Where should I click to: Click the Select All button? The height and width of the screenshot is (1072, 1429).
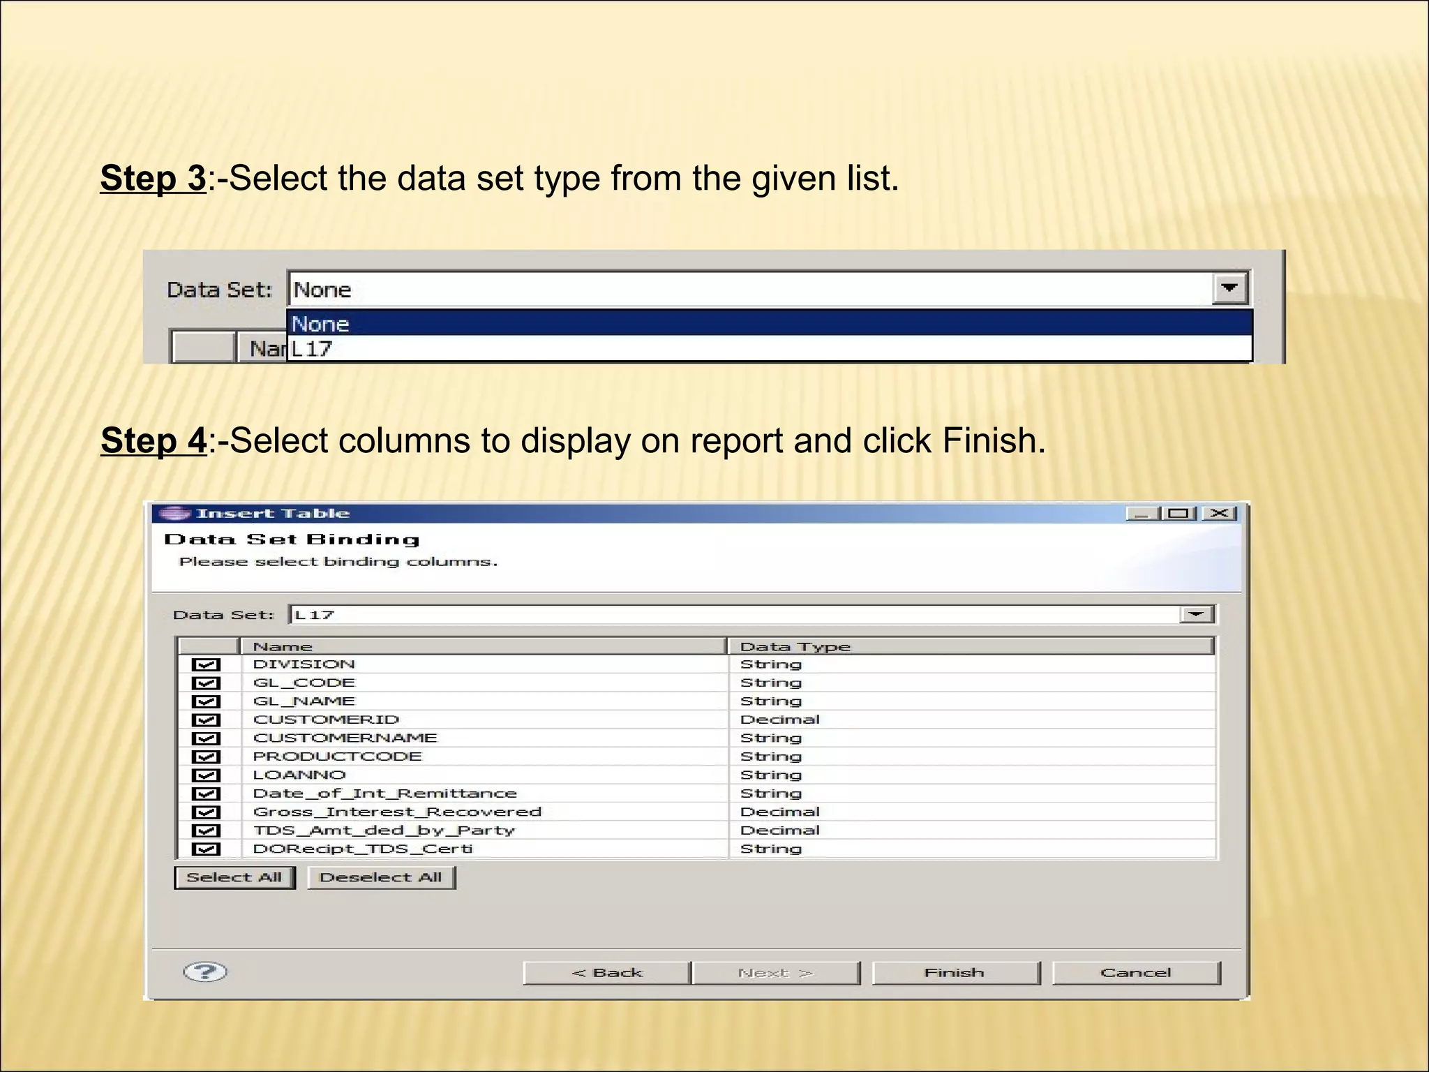[234, 877]
